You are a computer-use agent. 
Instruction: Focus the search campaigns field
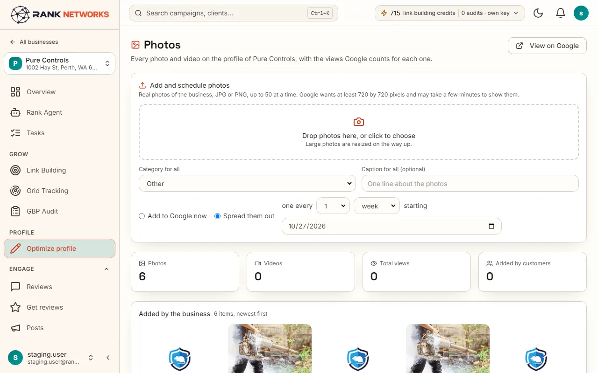point(234,13)
